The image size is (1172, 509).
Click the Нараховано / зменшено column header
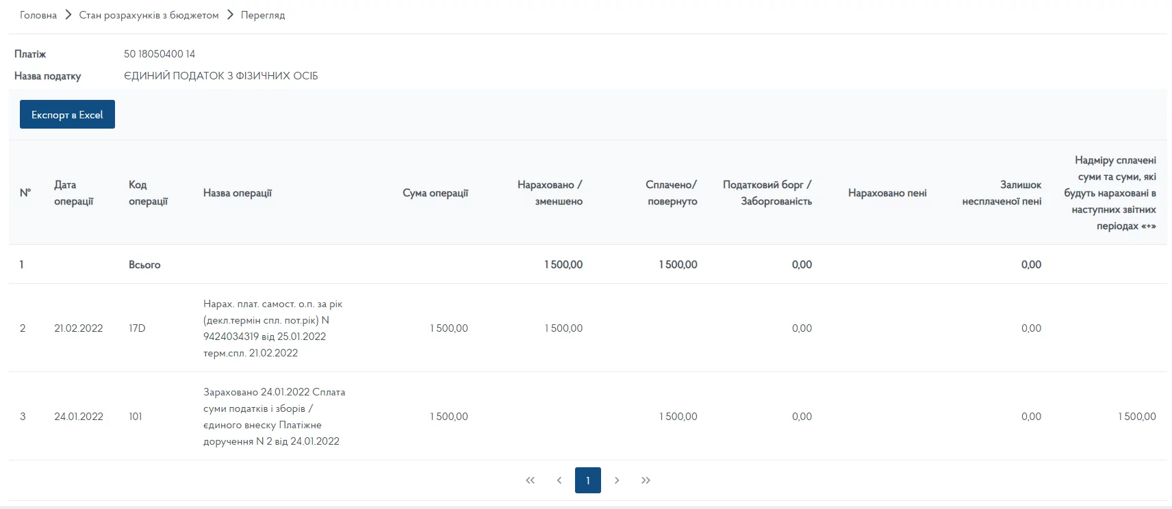tap(550, 193)
